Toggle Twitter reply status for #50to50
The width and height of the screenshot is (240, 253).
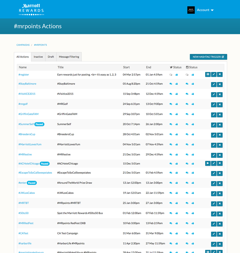pos(171,213)
